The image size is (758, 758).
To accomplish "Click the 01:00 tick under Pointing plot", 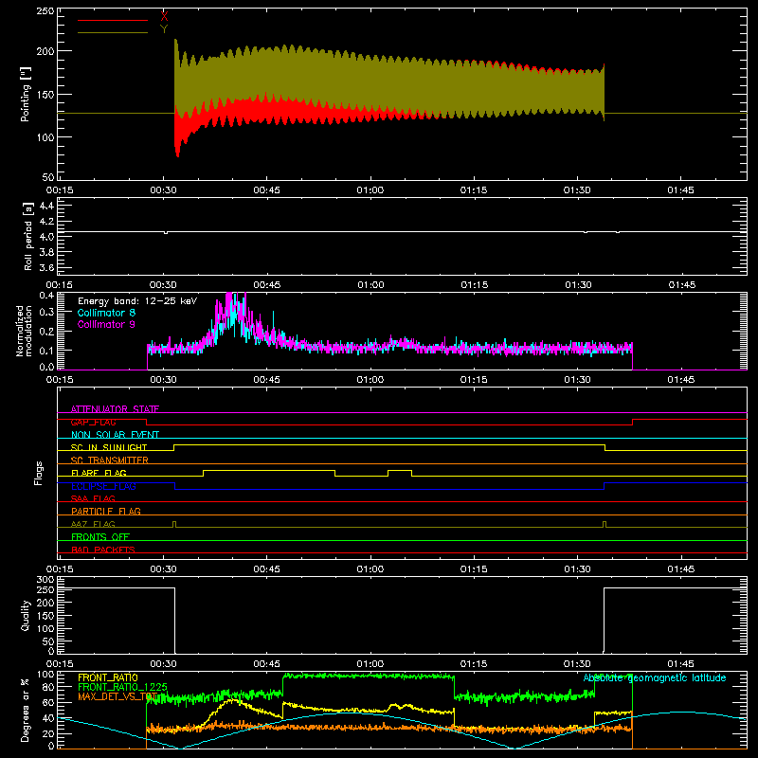I will (x=370, y=190).
